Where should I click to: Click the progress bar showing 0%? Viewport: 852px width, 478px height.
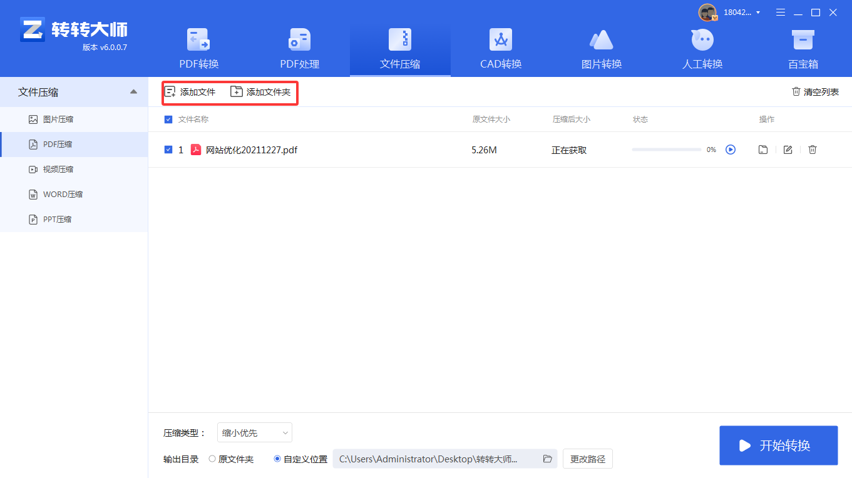(x=667, y=150)
